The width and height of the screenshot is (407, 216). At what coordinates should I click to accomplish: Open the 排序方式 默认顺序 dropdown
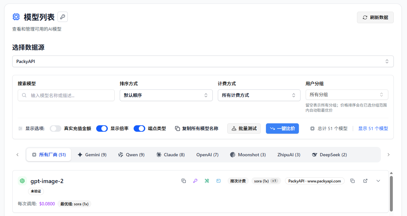coord(166,95)
